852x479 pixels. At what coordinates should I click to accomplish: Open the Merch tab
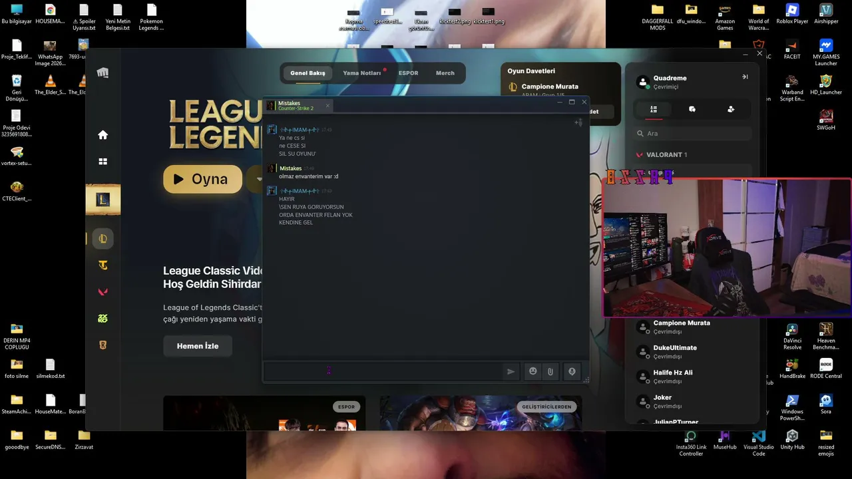click(x=445, y=73)
